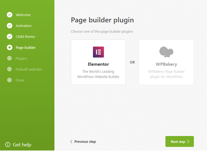Open the Prebuilt websites step label
Screen dimensions: 207x151
(29, 69)
